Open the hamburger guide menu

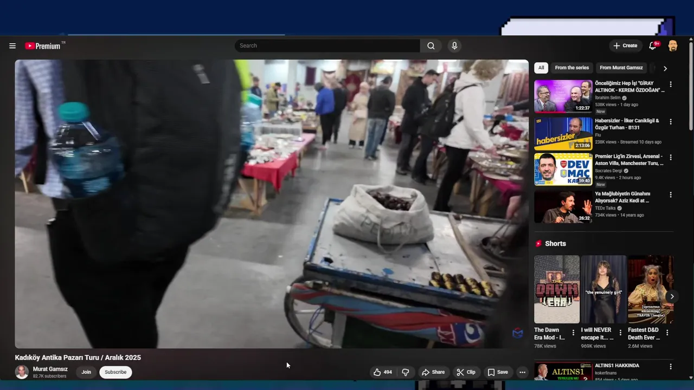(x=12, y=46)
